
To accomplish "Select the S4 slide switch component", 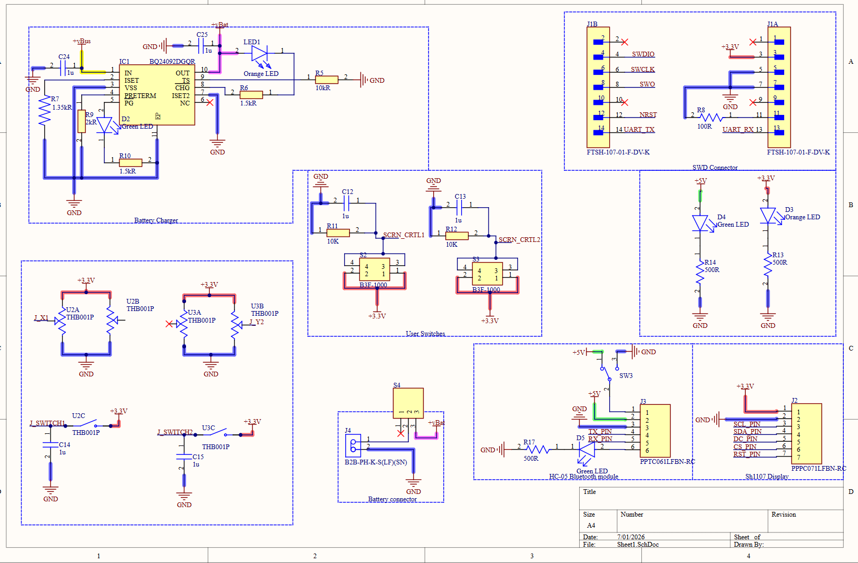I will 408,403.
